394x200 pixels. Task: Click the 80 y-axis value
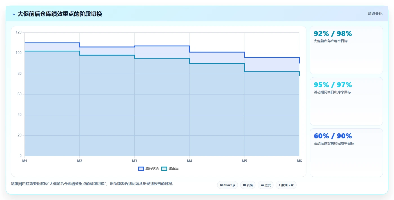tap(19, 74)
